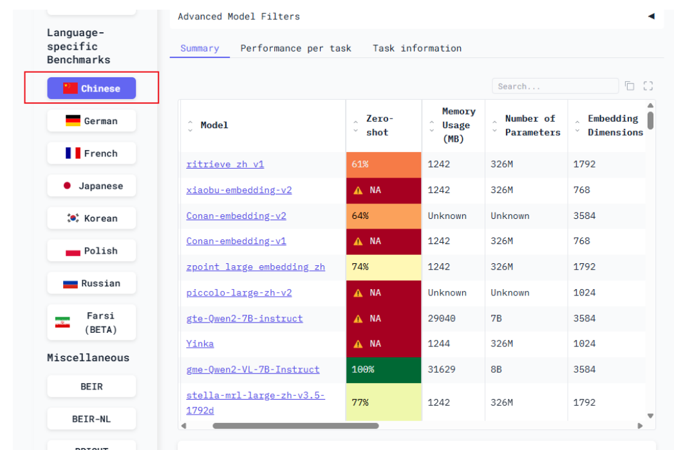This screenshot has width=674, height=450.
Task: Sort by Memory Usage column arrows
Action: pos(431,126)
